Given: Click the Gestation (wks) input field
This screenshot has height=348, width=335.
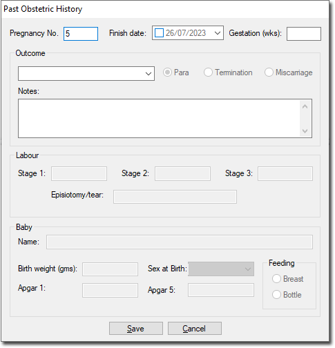Looking at the screenshot, I should point(304,34).
